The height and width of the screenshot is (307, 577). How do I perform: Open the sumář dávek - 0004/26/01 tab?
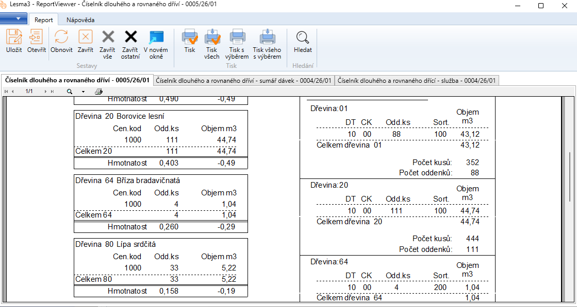tap(244, 80)
